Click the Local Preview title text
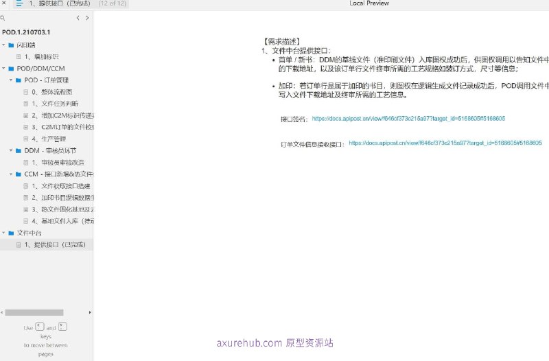The image size is (549, 361). [x=369, y=3]
